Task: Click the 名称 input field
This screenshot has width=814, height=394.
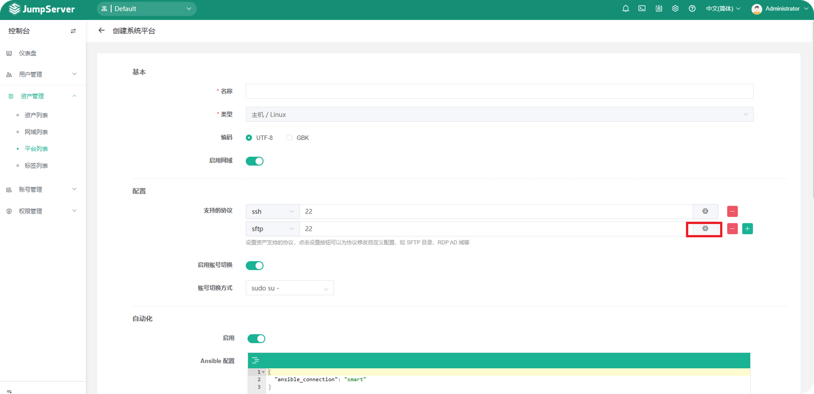Action: 499,91
